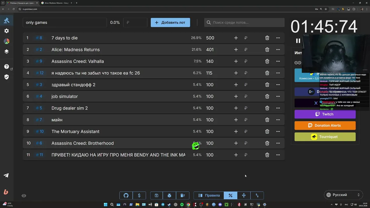The width and height of the screenshot is (370, 208).
Task: Delete the BENDY AND THE INK lot
Action: click(267, 155)
